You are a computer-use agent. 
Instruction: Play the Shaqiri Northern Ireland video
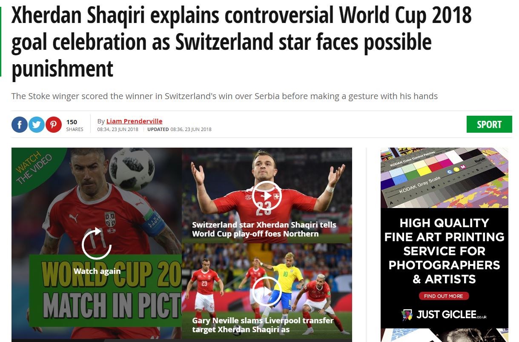267,196
